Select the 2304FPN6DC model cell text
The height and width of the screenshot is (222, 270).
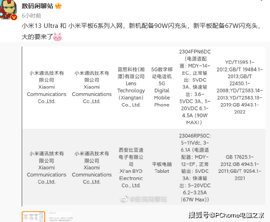click(195, 87)
